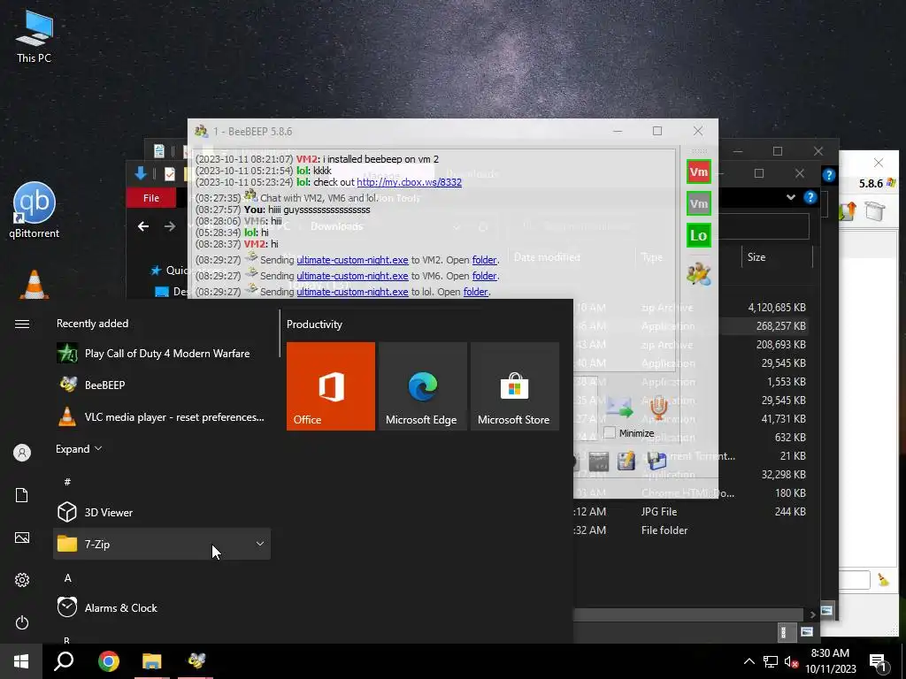Open Alarms & Clock from app list

click(162, 608)
